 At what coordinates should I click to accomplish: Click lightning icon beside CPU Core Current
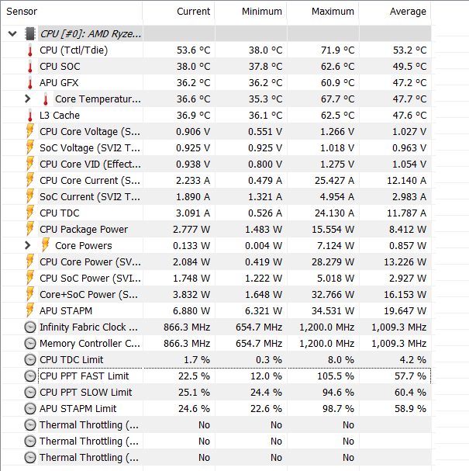[x=30, y=179]
